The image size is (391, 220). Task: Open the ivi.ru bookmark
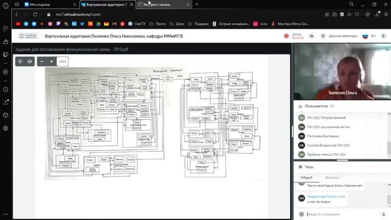(260, 24)
